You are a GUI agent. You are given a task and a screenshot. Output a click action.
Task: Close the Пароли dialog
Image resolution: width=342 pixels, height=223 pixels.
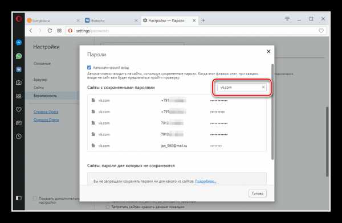268,52
